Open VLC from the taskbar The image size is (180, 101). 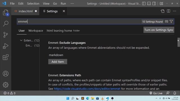pos(102,98)
